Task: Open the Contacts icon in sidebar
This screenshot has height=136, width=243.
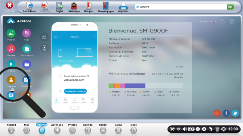Action: (11, 80)
